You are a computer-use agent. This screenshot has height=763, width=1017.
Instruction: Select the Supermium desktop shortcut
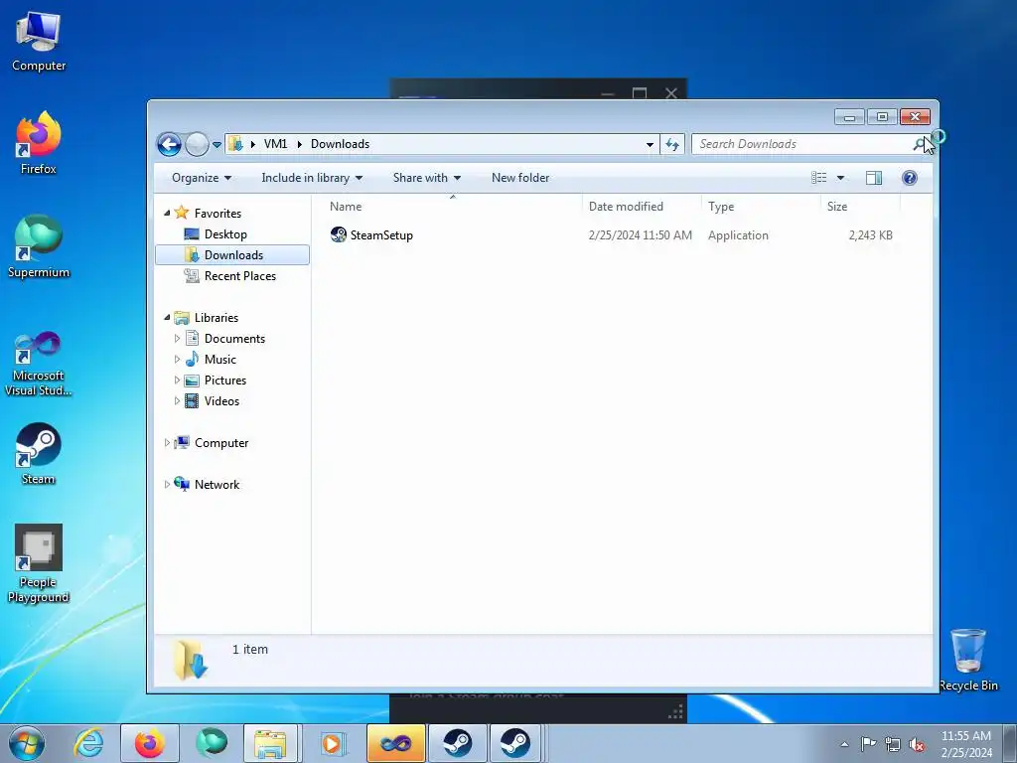pos(39,246)
